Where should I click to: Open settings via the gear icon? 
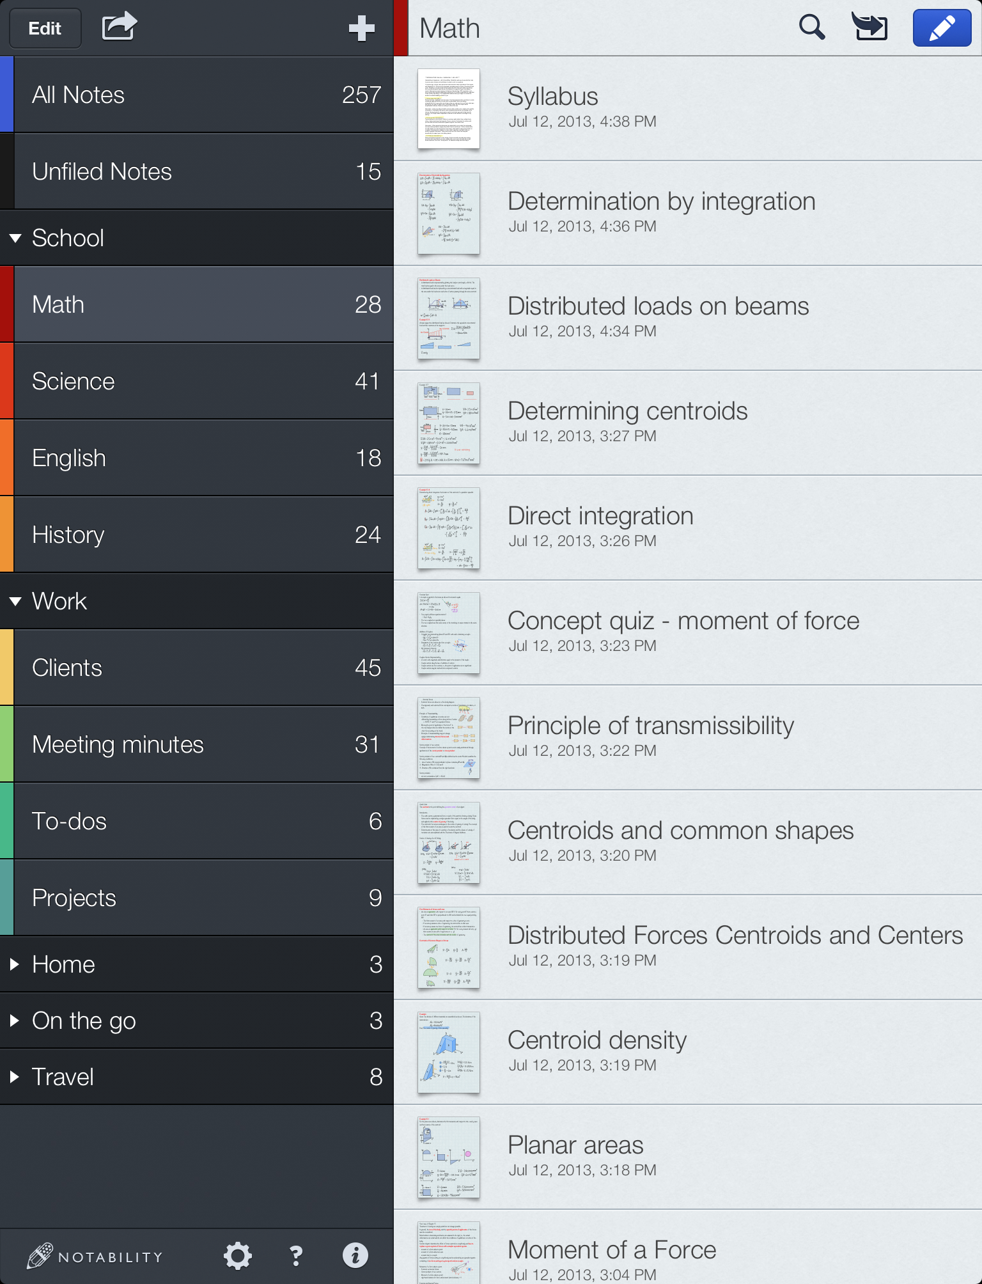click(238, 1256)
